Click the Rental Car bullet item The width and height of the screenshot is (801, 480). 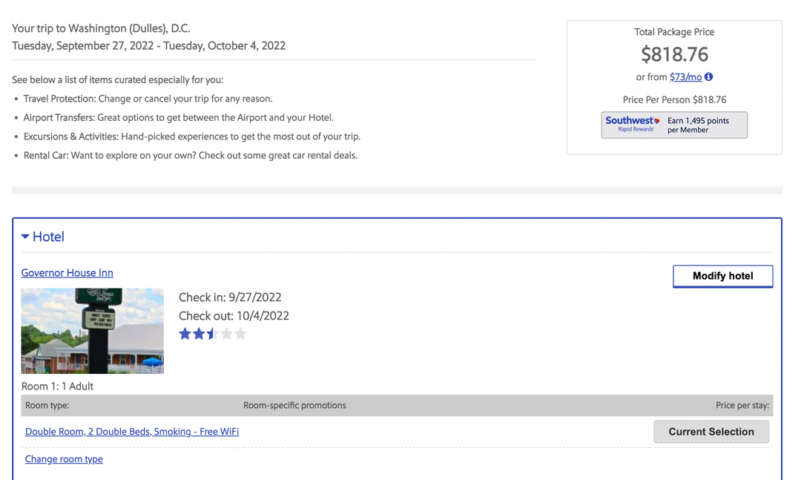[190, 156]
